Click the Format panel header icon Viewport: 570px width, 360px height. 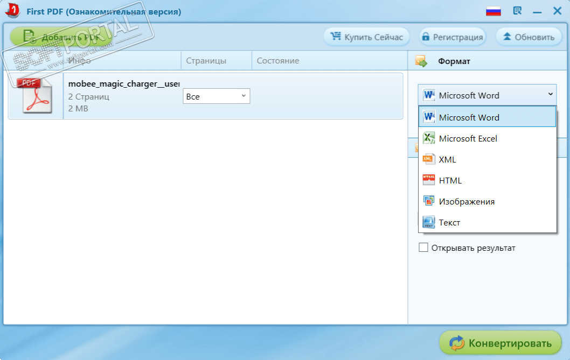click(421, 61)
